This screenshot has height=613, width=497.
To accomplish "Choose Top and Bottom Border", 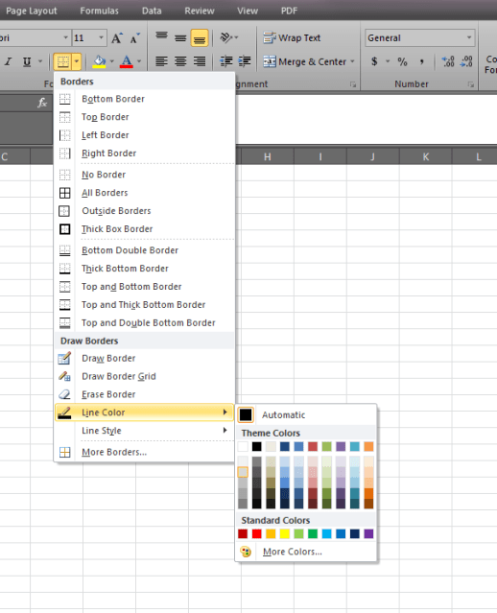I will point(145,287).
